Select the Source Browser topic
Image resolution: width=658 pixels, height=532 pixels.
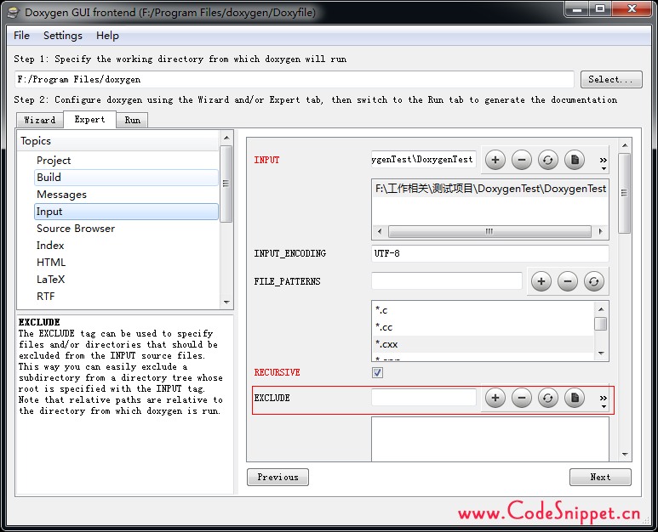point(126,229)
